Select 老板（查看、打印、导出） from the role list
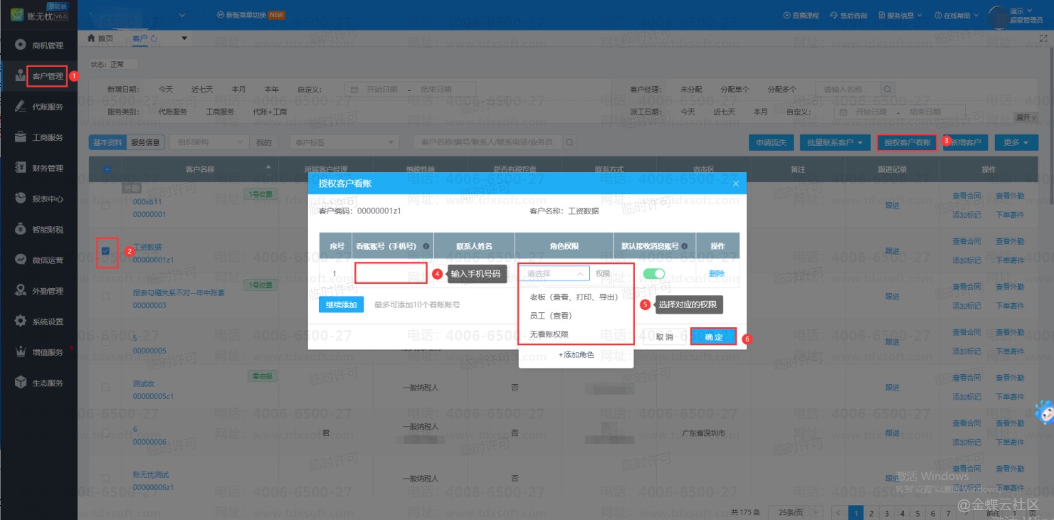Image resolution: width=1054 pixels, height=520 pixels. (x=574, y=297)
